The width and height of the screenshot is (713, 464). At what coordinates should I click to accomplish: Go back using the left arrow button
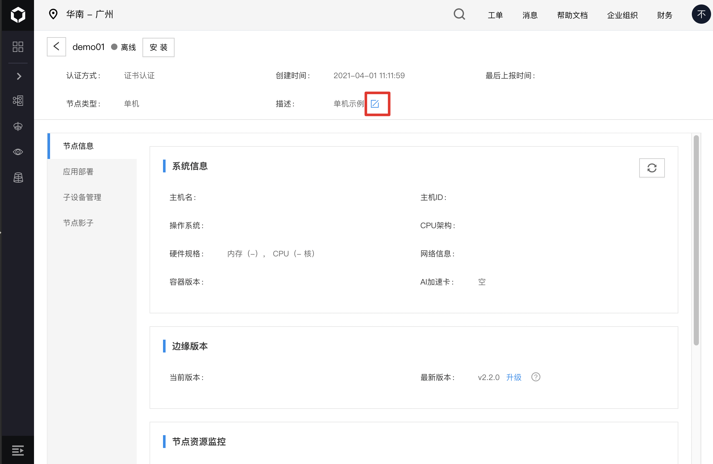coord(56,47)
